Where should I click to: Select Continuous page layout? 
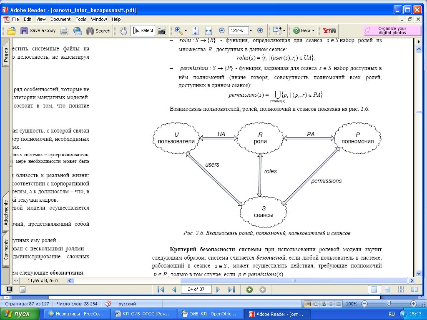pyautogui.click(x=387, y=290)
